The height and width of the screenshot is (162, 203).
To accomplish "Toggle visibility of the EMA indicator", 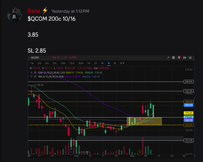I will pyautogui.click(x=35, y=72).
